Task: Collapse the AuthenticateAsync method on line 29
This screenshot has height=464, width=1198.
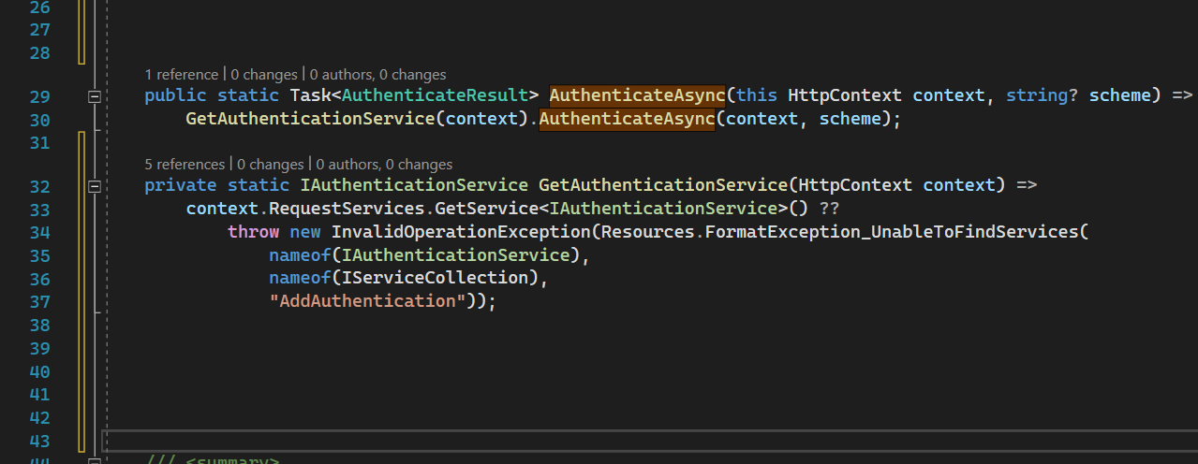Action: click(94, 96)
